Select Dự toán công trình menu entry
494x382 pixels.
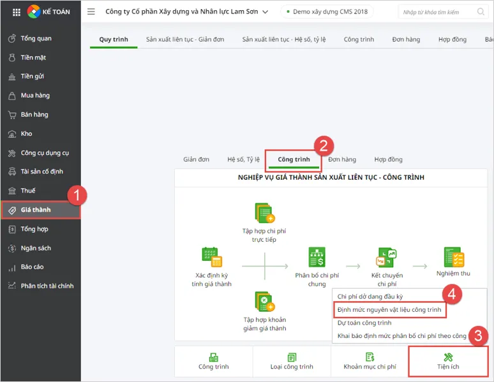point(366,323)
